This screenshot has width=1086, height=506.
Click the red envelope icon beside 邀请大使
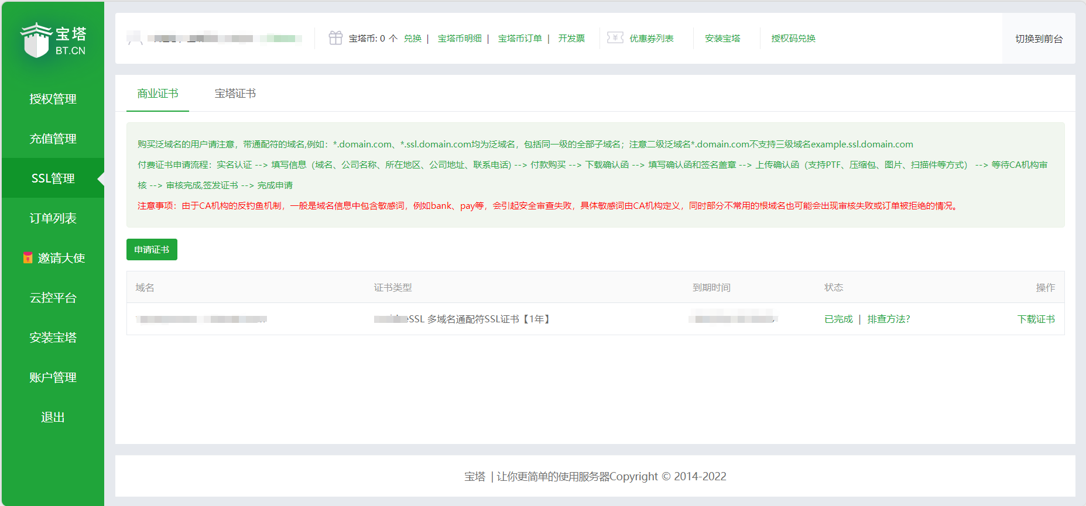[28, 257]
